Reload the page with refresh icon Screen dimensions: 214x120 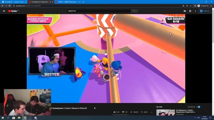tap(10, 6)
